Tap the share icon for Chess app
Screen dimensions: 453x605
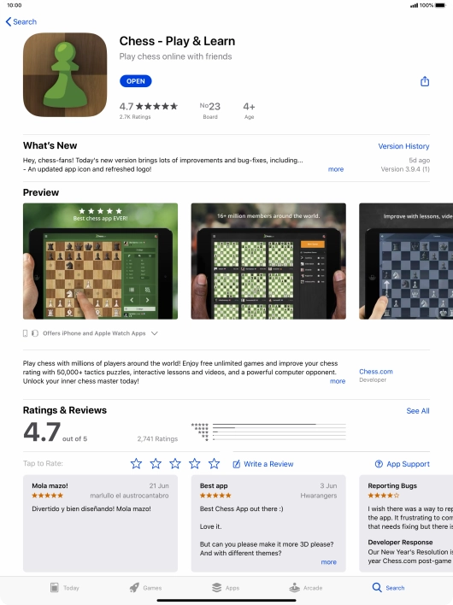tap(425, 81)
